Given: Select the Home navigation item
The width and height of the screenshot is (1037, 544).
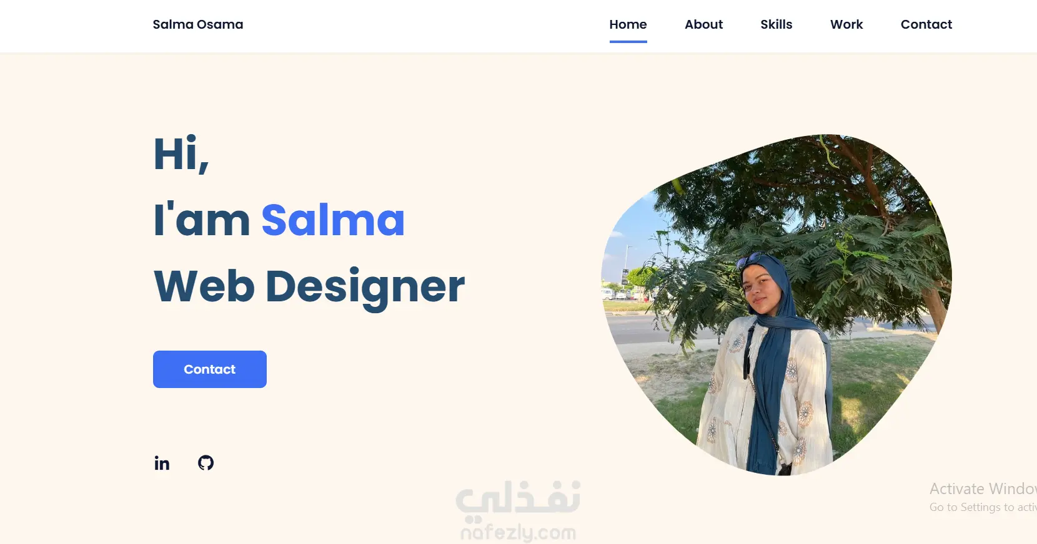Looking at the screenshot, I should pos(628,24).
